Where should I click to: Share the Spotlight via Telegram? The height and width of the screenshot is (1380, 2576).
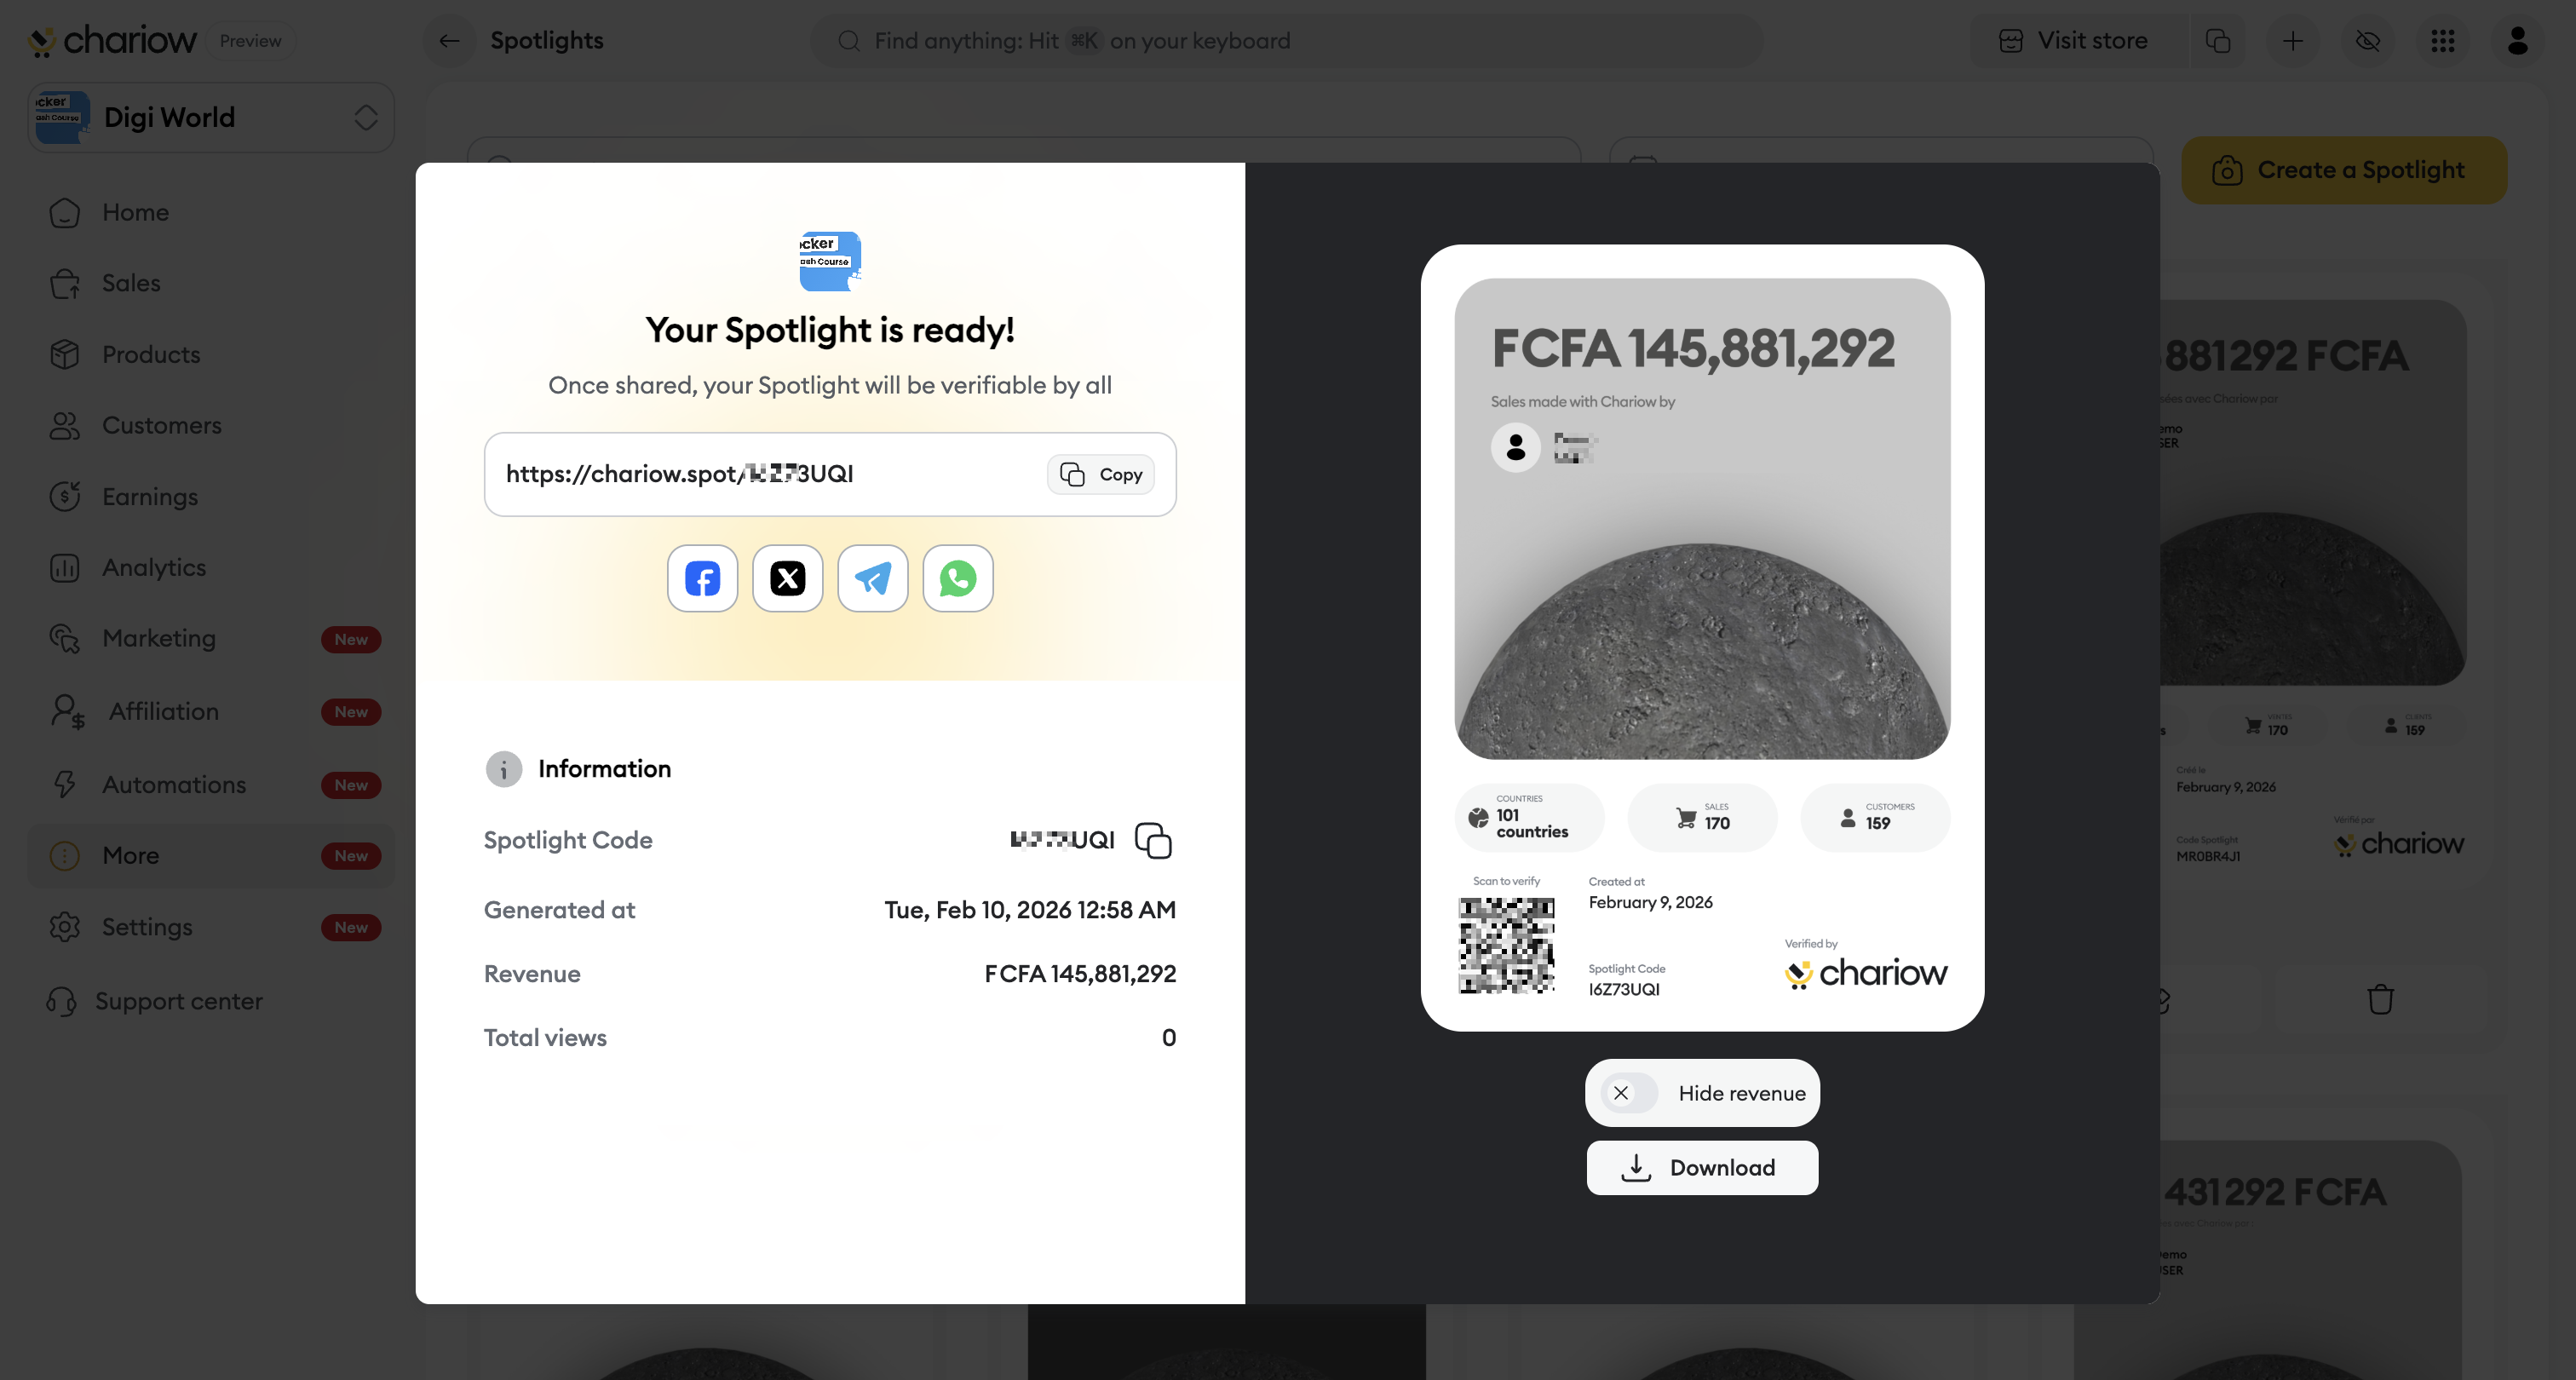tap(872, 578)
